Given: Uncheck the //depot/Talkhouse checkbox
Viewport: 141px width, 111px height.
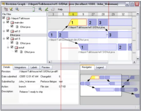Looking at the screenshot, I should tap(4, 18).
